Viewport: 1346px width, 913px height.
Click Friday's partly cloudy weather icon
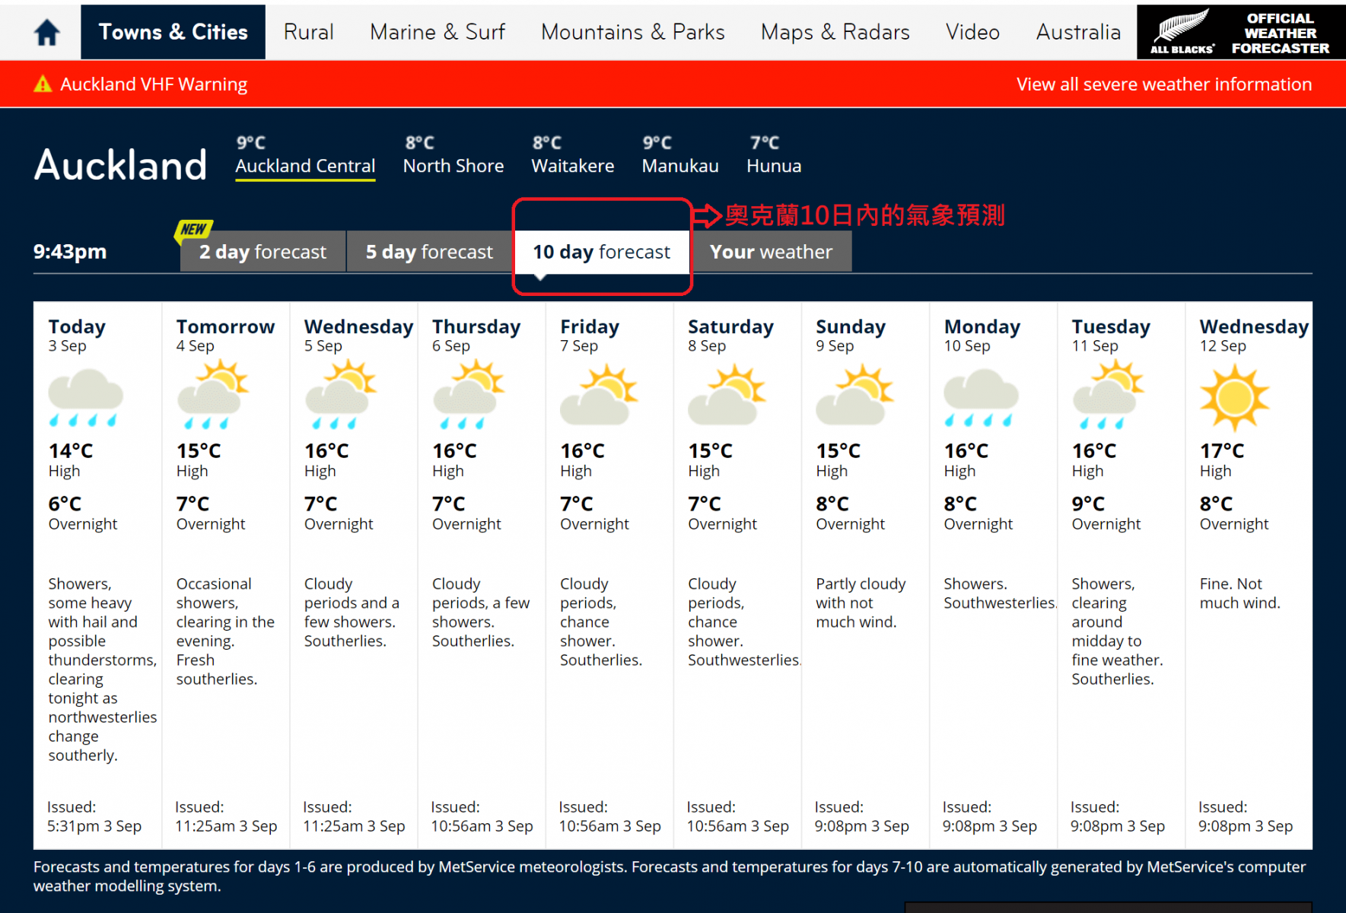[x=598, y=394]
